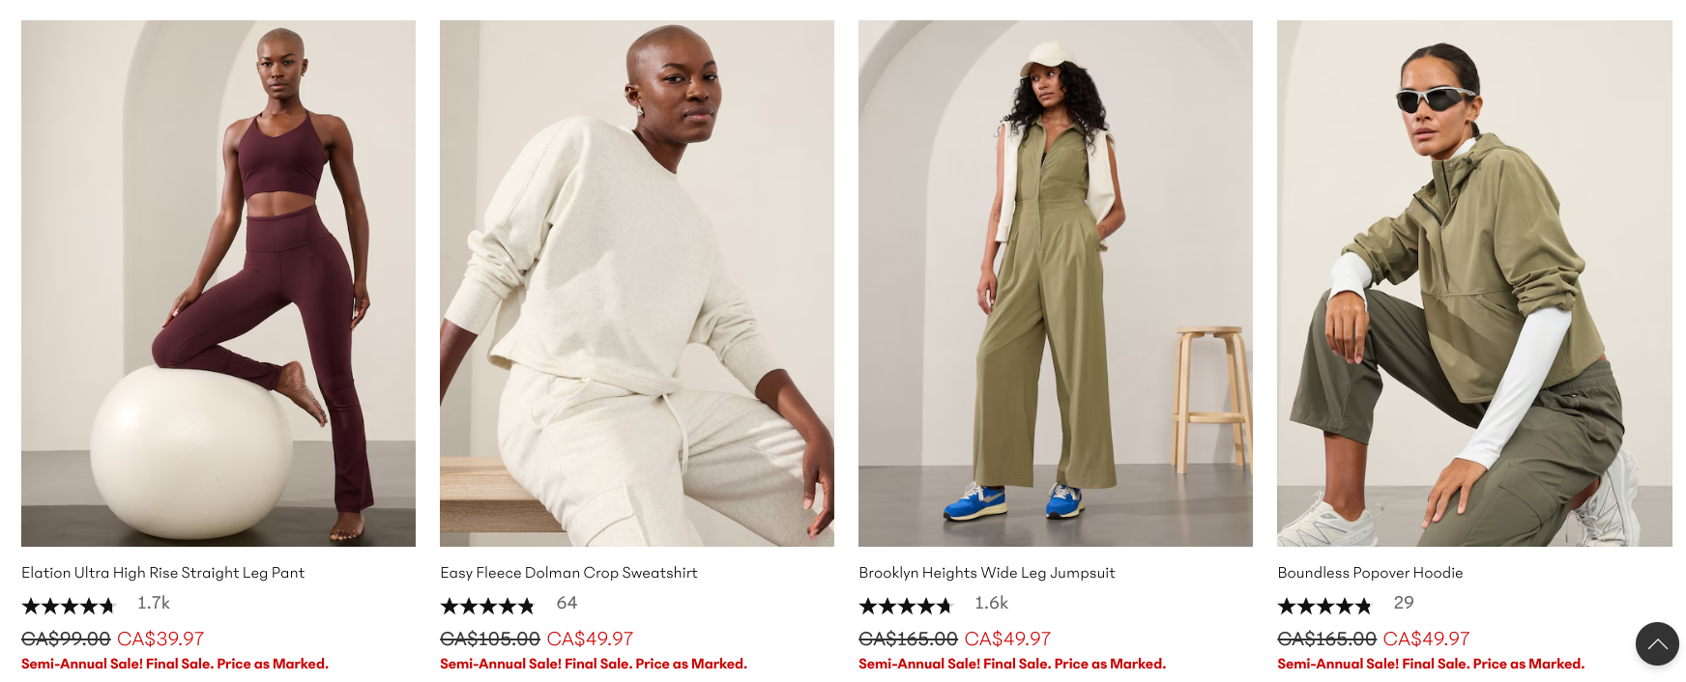Open the Brooklyn Heights Jumpsuit product image
Screen dimensions: 1686x682
coord(1056,283)
